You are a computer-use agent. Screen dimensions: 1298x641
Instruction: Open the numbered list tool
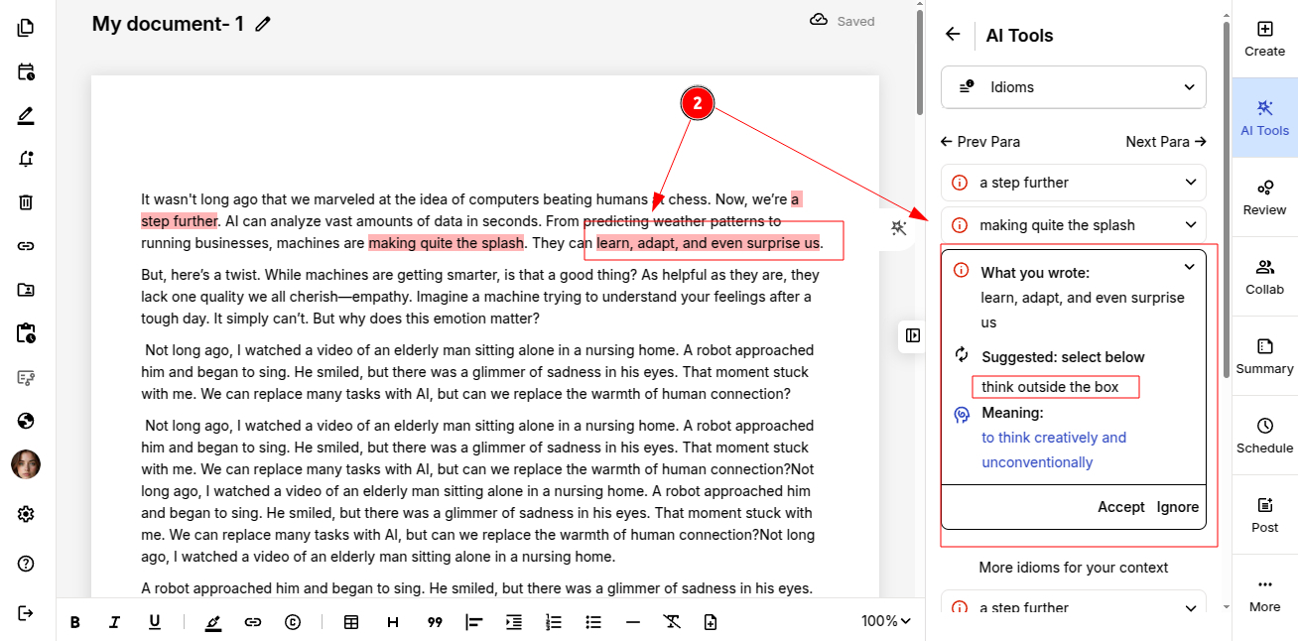click(x=554, y=622)
